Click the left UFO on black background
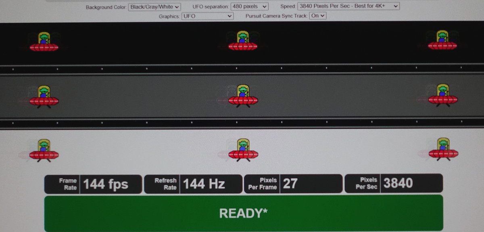Viewport: 484px width, 232px height. tap(44, 42)
